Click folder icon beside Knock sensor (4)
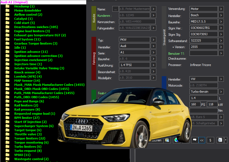This screenshot has width=229, height=162. coord(7,72)
